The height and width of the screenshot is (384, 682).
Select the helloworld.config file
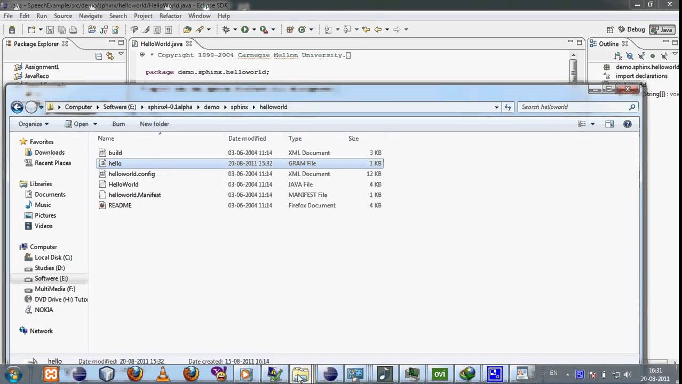pyautogui.click(x=240, y=174)
